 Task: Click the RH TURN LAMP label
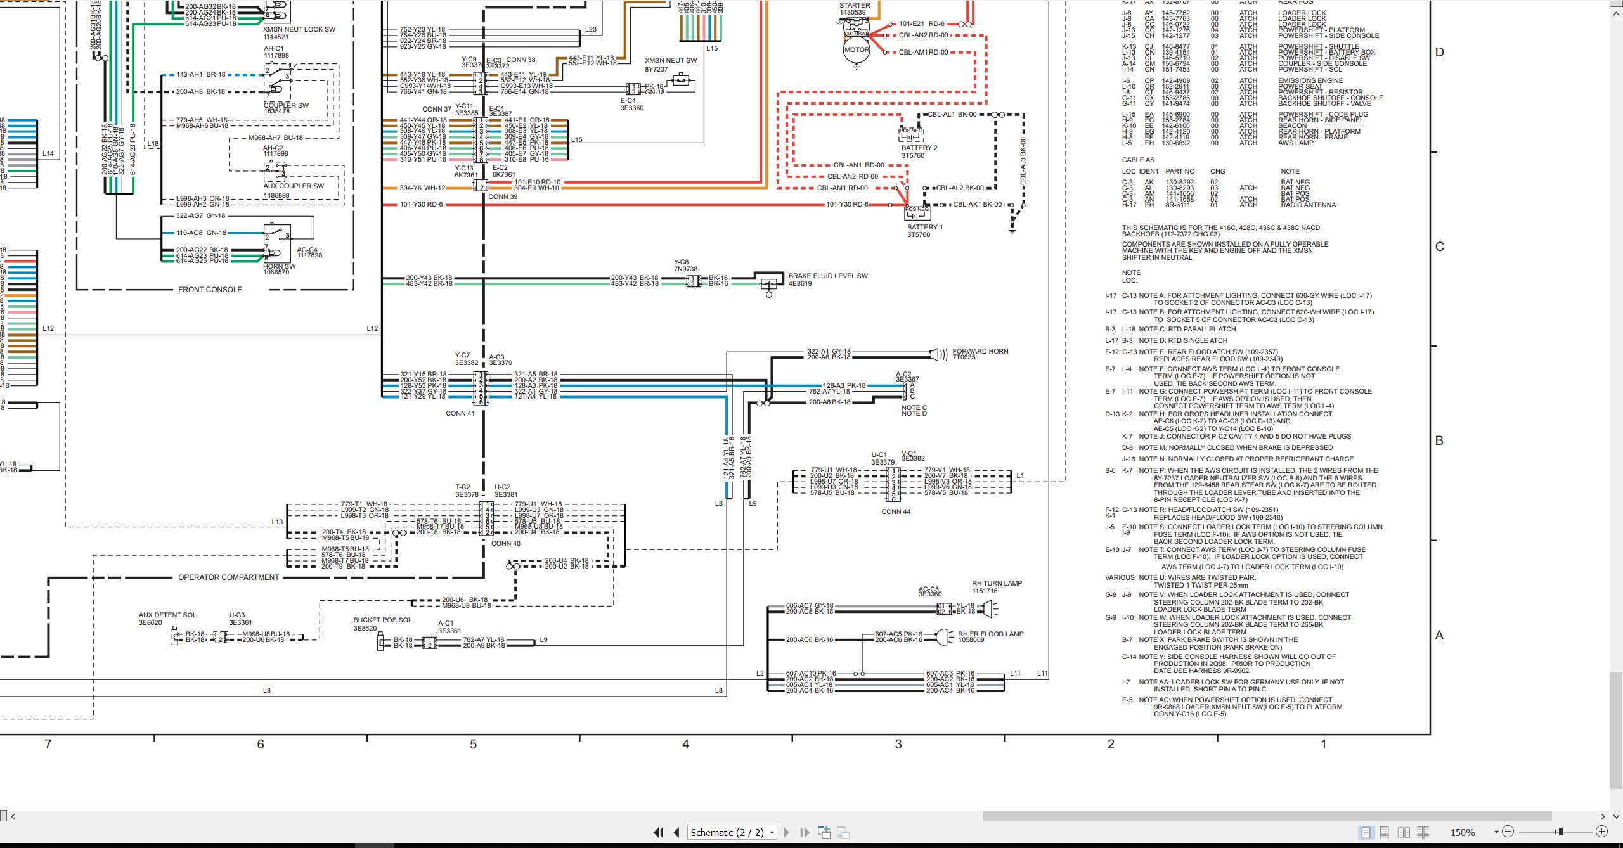coord(997,583)
